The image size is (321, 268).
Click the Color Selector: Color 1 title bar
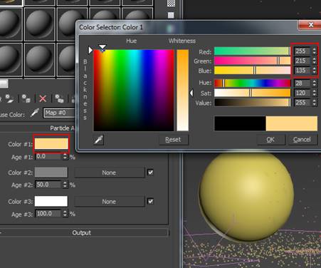pyautogui.click(x=187, y=27)
